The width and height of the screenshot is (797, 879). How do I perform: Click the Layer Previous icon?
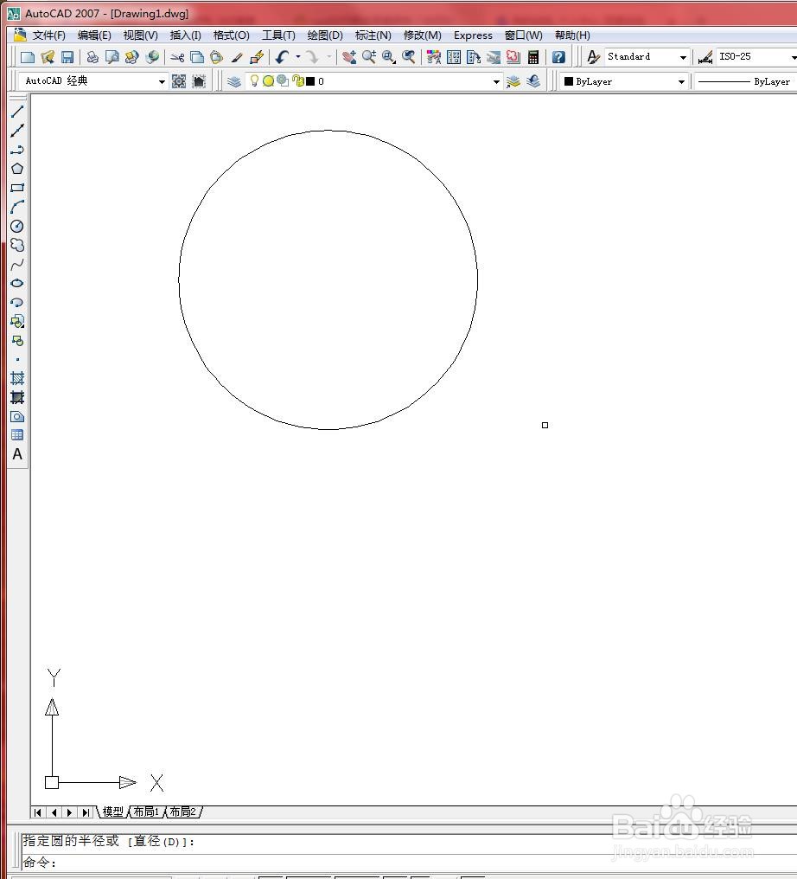tap(533, 81)
